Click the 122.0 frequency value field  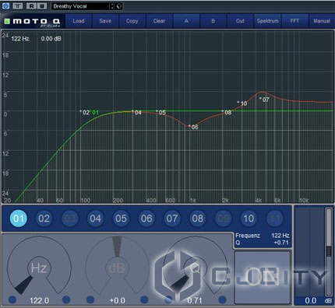point(39,300)
